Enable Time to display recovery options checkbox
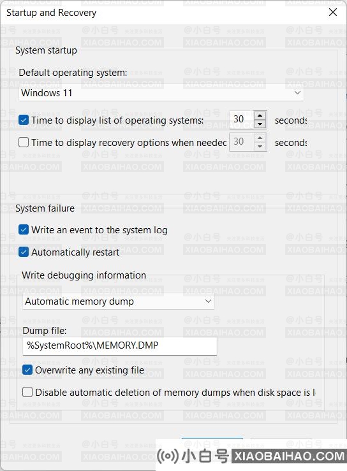This screenshot has height=471, width=347. point(24,142)
